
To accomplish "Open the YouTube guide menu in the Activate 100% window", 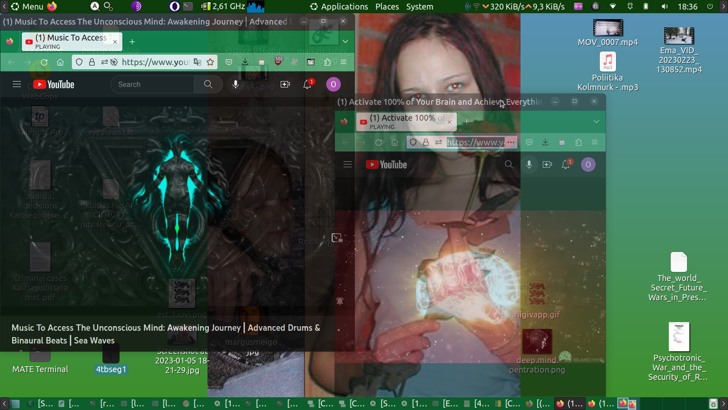I will (348, 164).
